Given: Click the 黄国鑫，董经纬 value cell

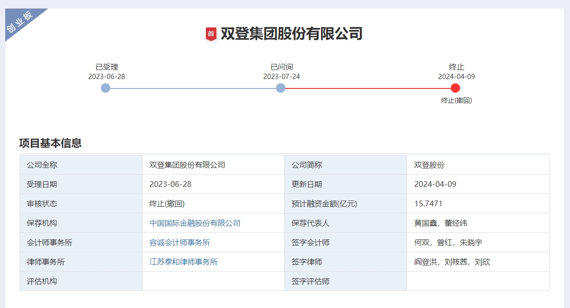Looking at the screenshot, I should (478, 223).
